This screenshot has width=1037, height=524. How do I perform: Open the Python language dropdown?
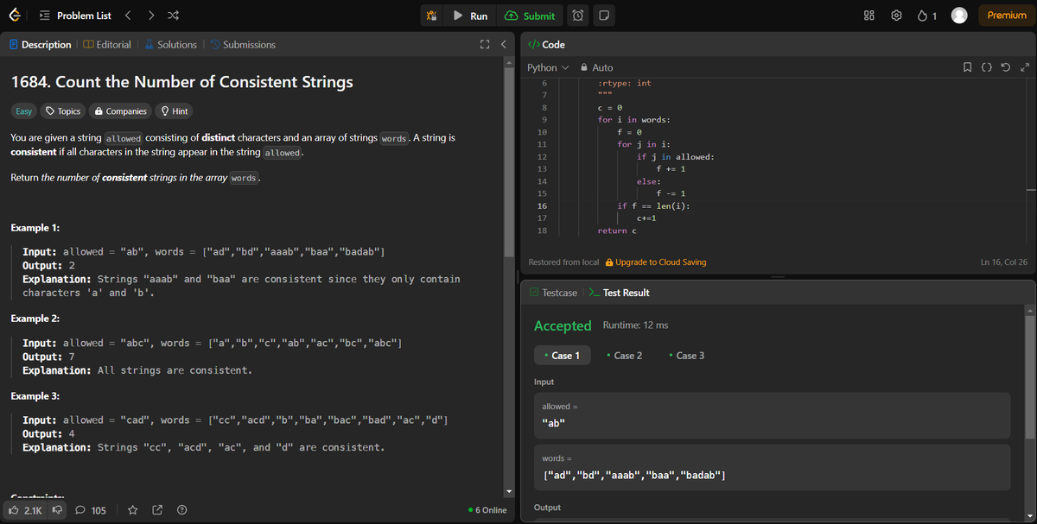[548, 67]
